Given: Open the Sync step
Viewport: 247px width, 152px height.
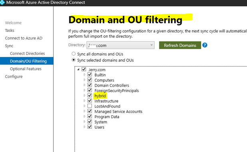Looking at the screenshot, I should coord(9,46).
